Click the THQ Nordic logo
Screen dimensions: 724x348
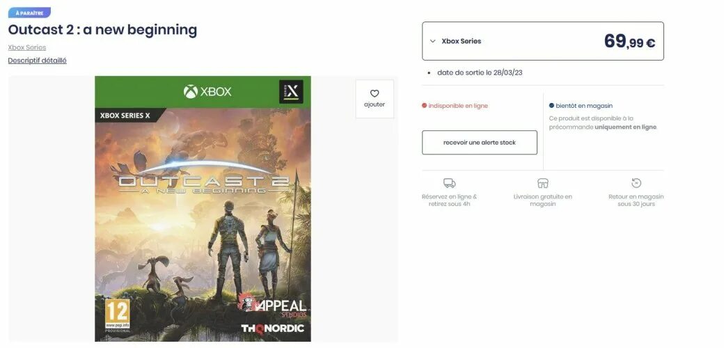point(272,328)
